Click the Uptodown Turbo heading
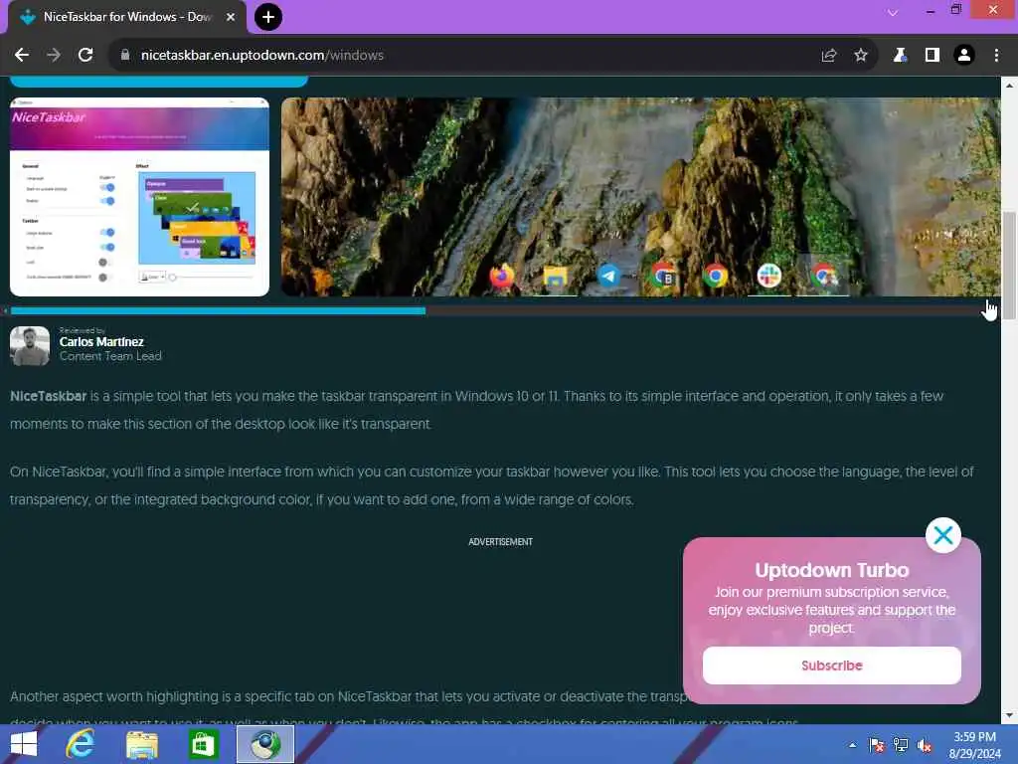1018x764 pixels. pos(832,570)
